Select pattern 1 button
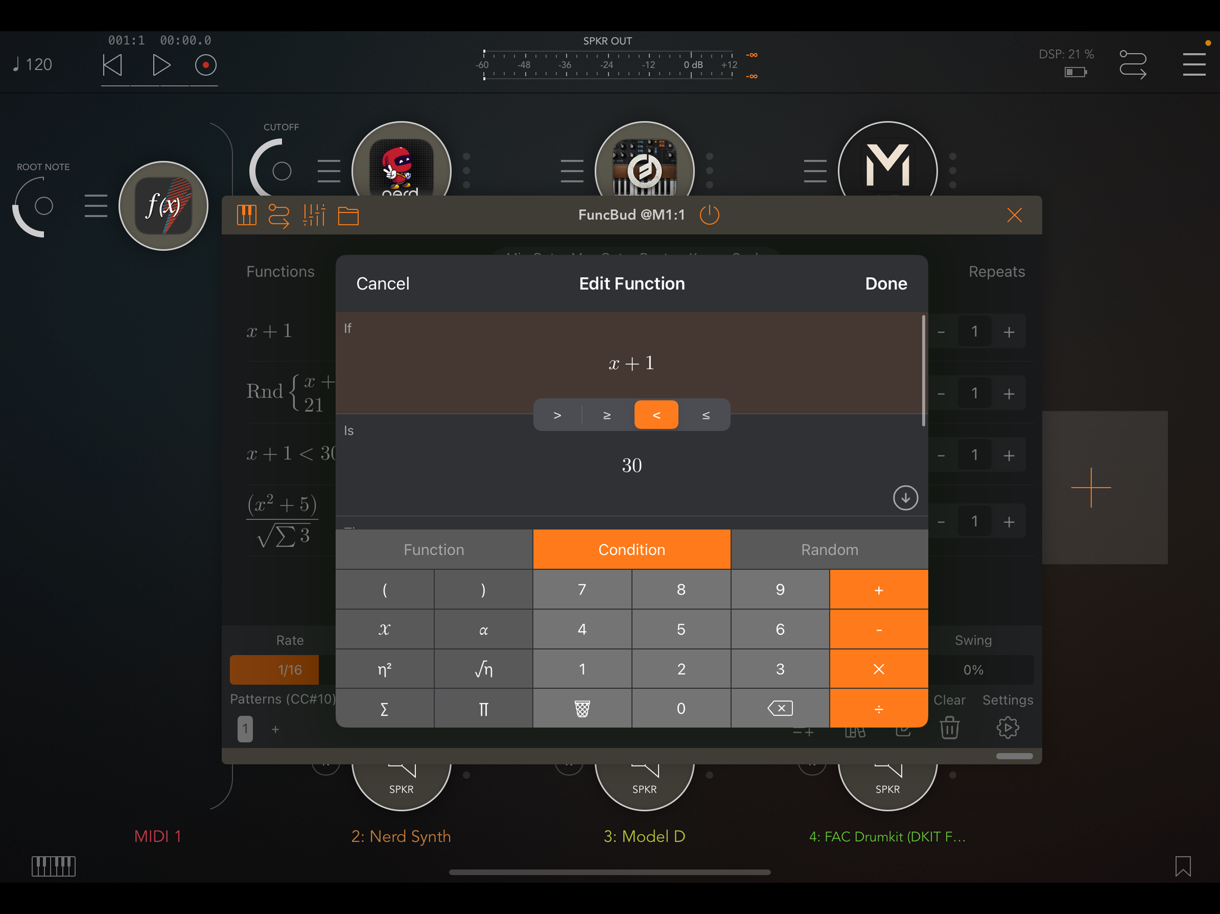 [x=245, y=729]
